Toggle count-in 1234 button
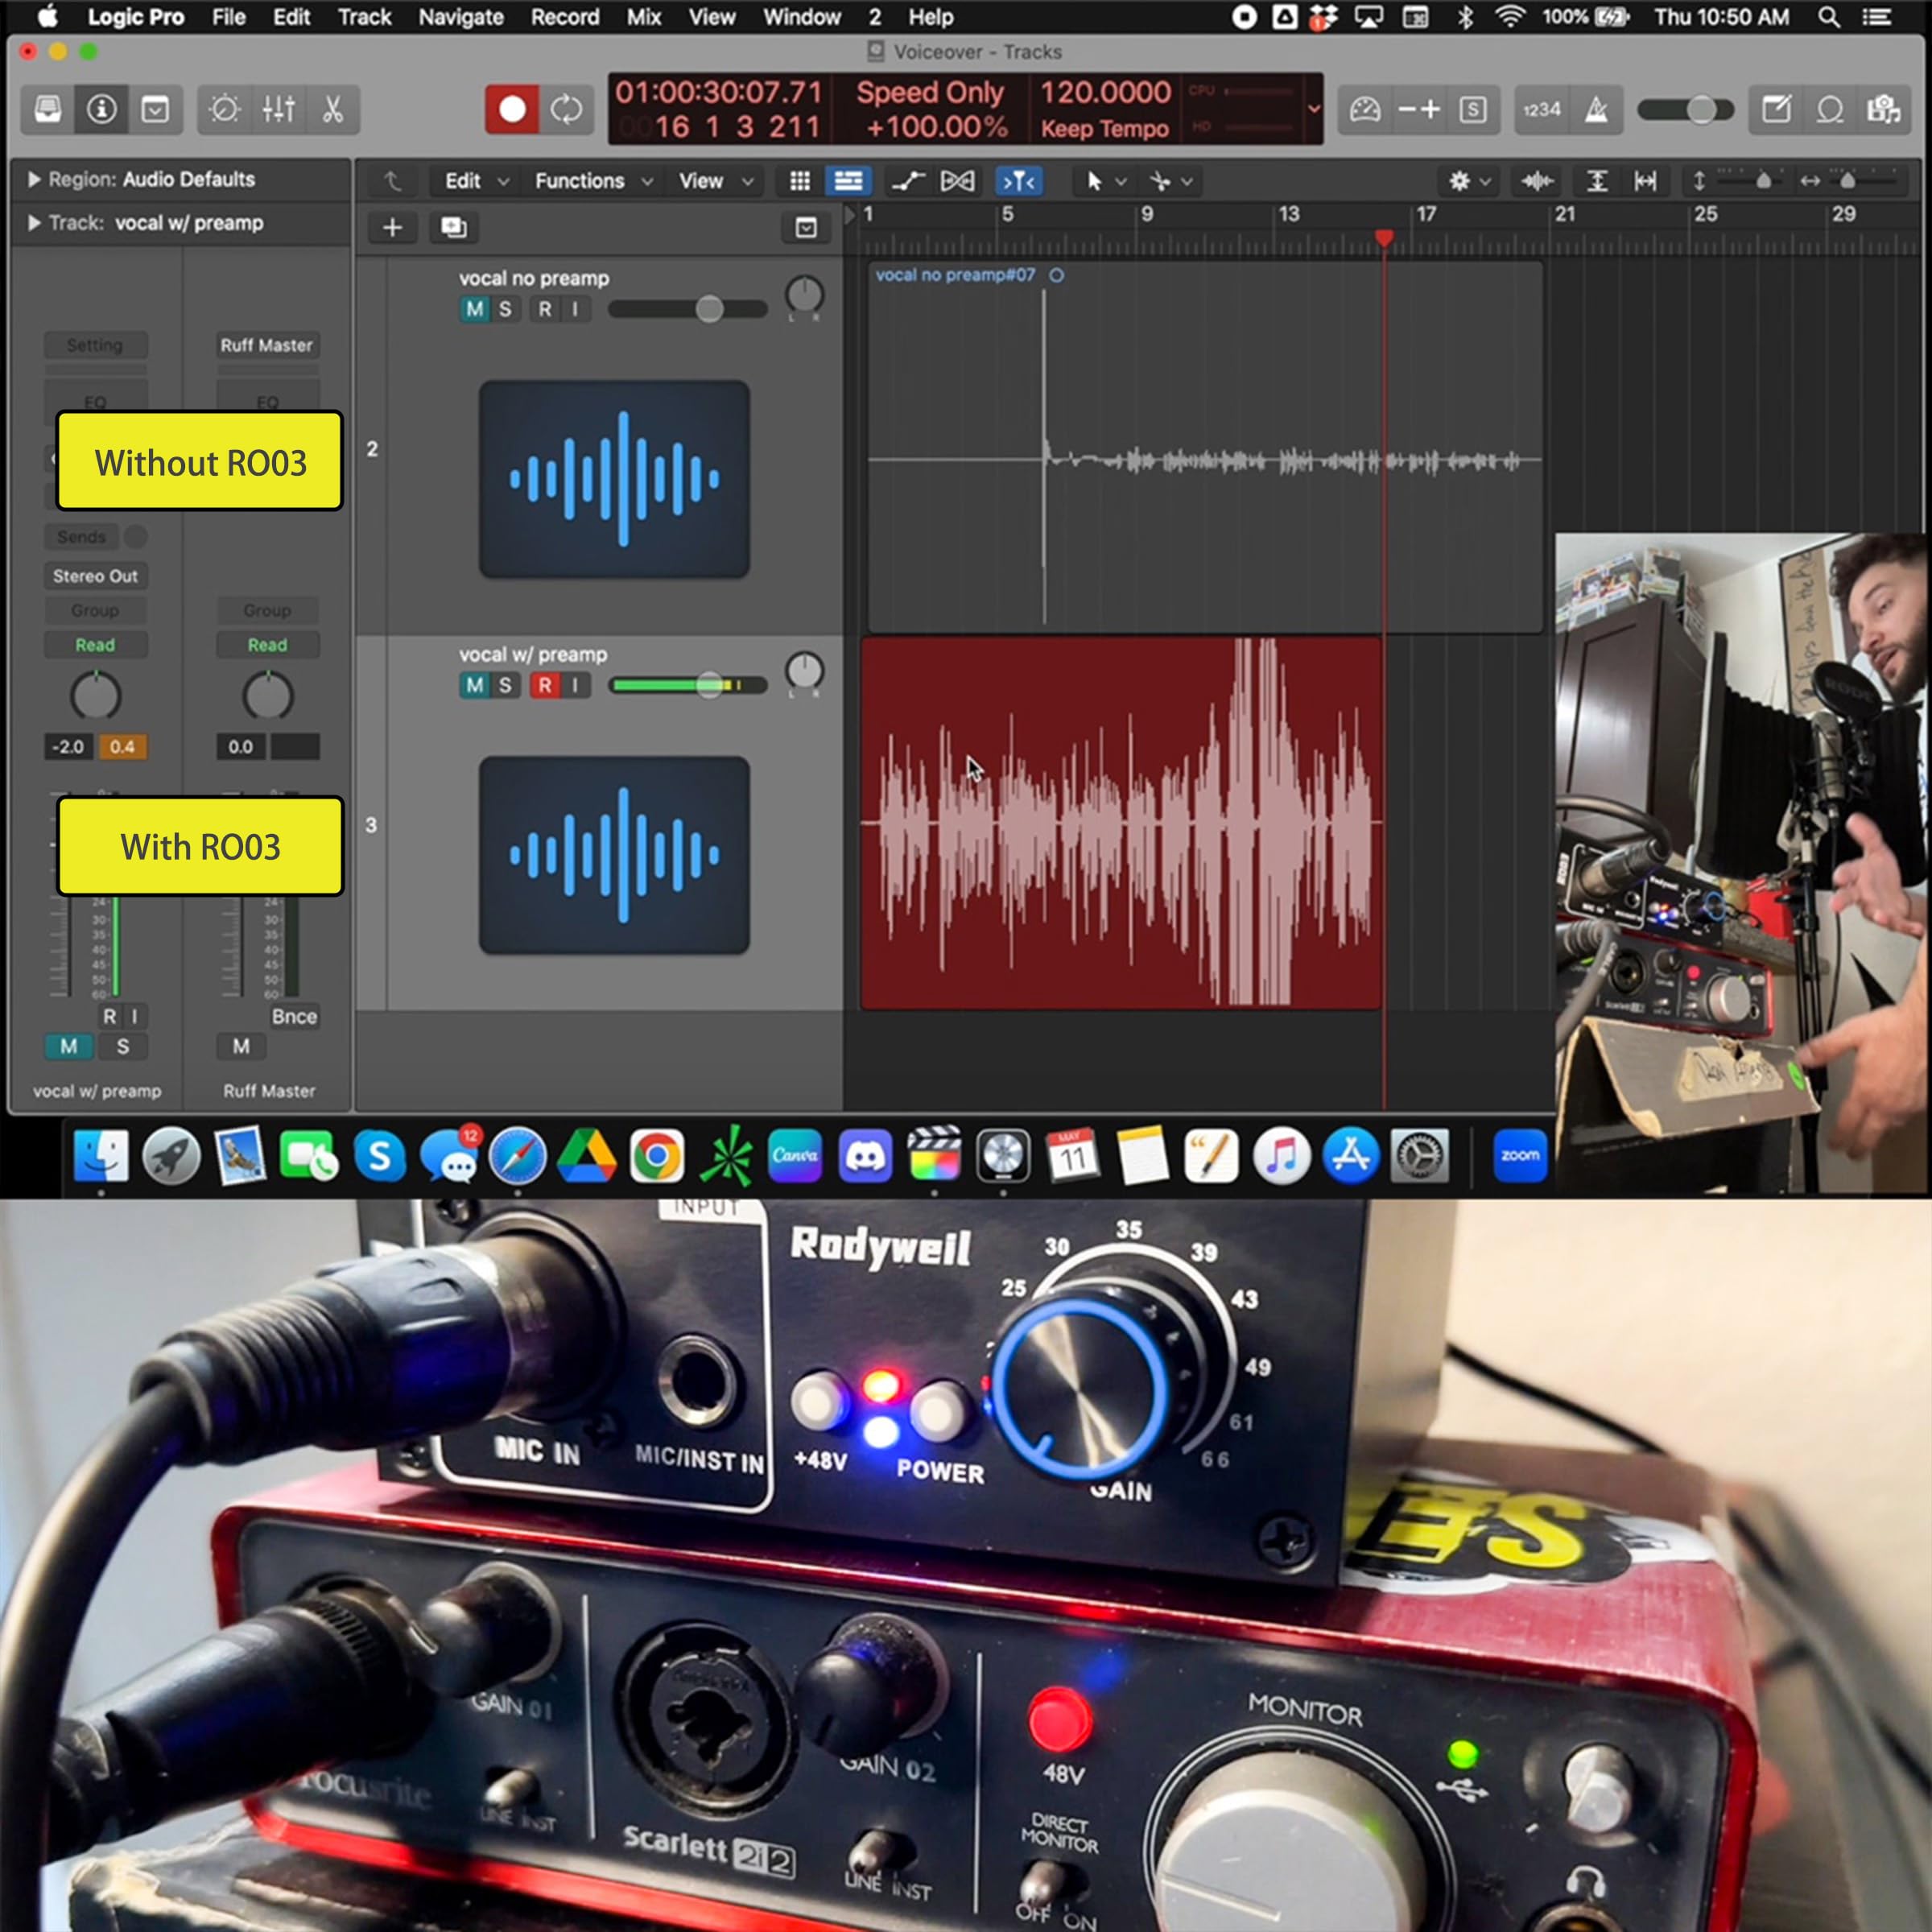The height and width of the screenshot is (1932, 1932). [x=1541, y=109]
